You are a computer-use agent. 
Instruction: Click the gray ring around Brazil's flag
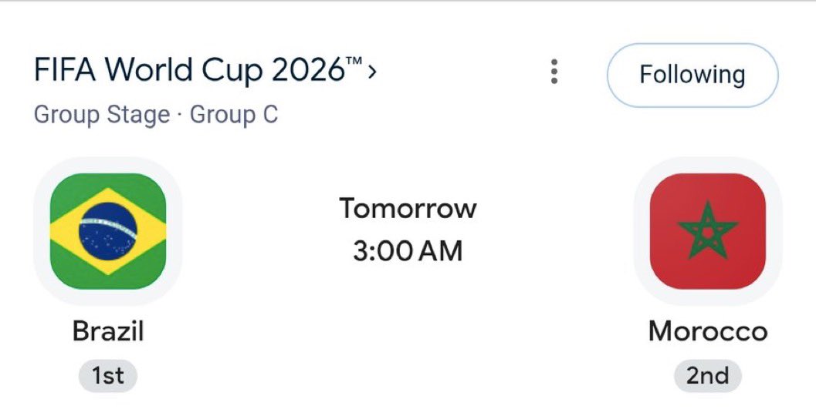coord(41,231)
